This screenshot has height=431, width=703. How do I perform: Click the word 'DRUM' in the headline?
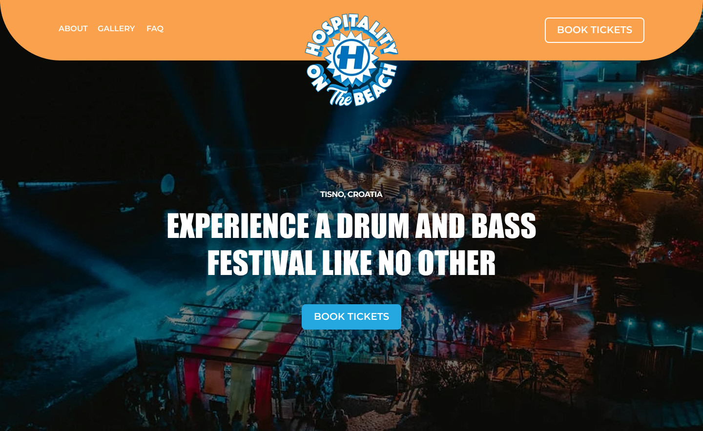pos(373,226)
